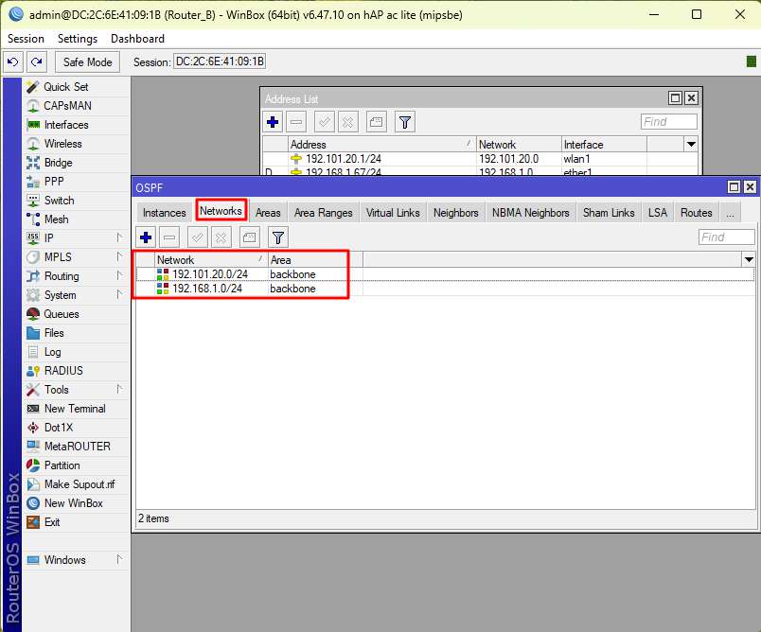
Task: Open the Bridge section in the sidebar
Action: [x=58, y=163]
